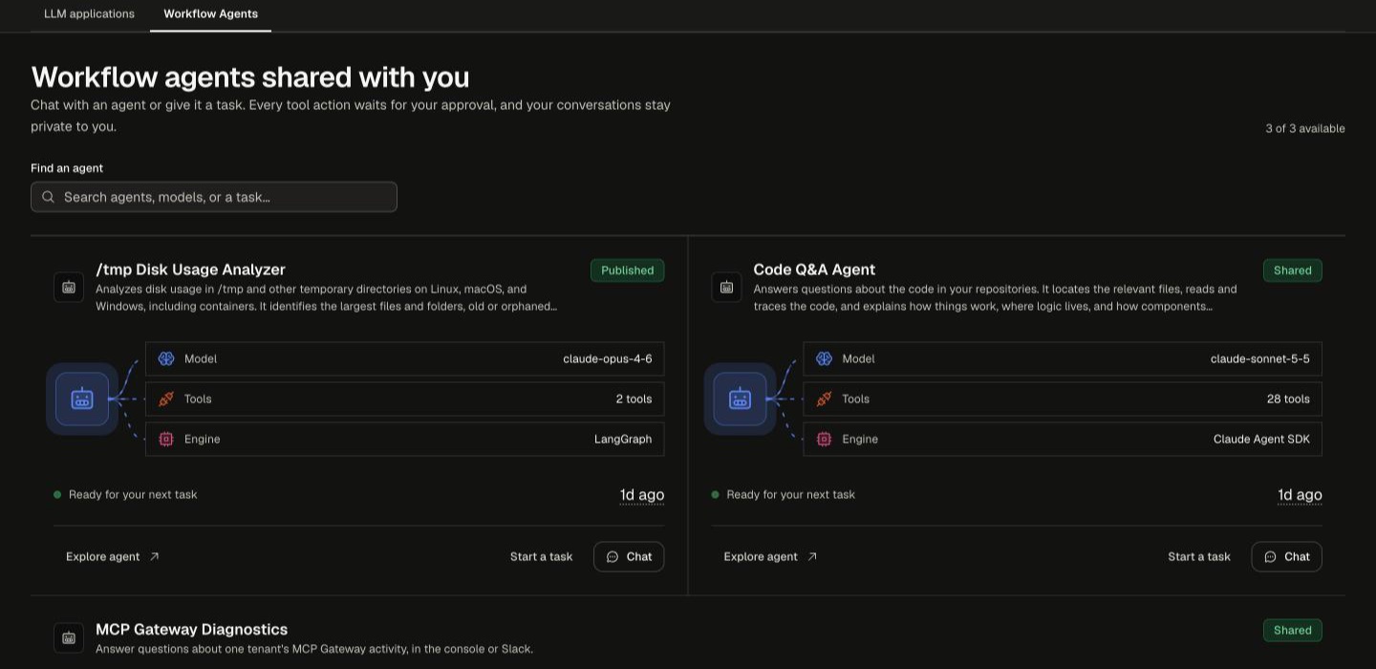The image size is (1376, 669).
Task: Click the Tools plug icon for 2 tools
Action: [x=166, y=399]
